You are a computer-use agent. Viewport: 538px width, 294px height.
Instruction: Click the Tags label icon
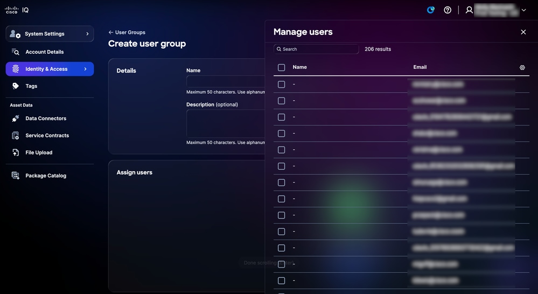16,86
